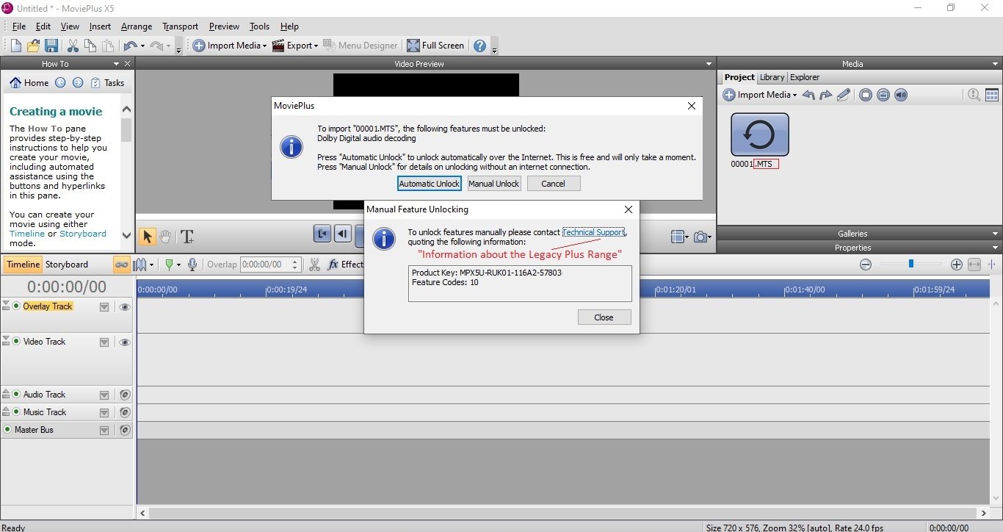This screenshot has height=532, width=1003.
Task: Open the microphone narration recorder
Action: (192, 265)
